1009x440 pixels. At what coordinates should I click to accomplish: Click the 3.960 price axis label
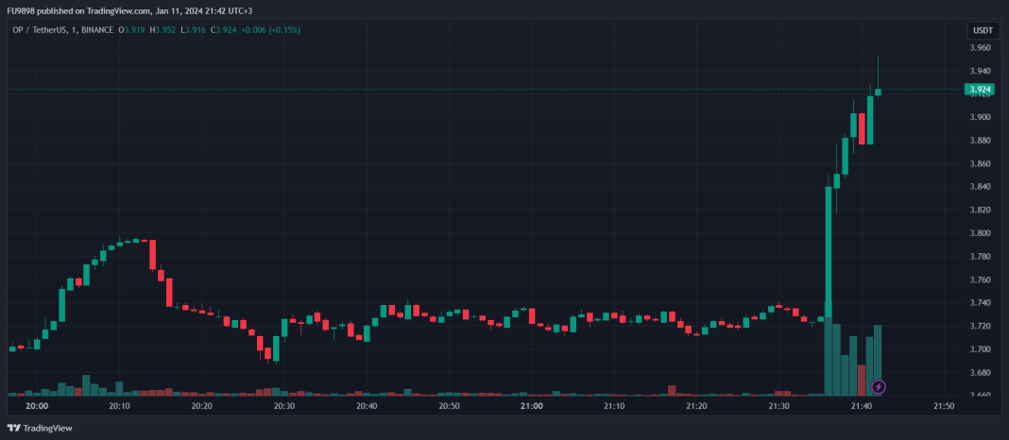[x=979, y=47]
